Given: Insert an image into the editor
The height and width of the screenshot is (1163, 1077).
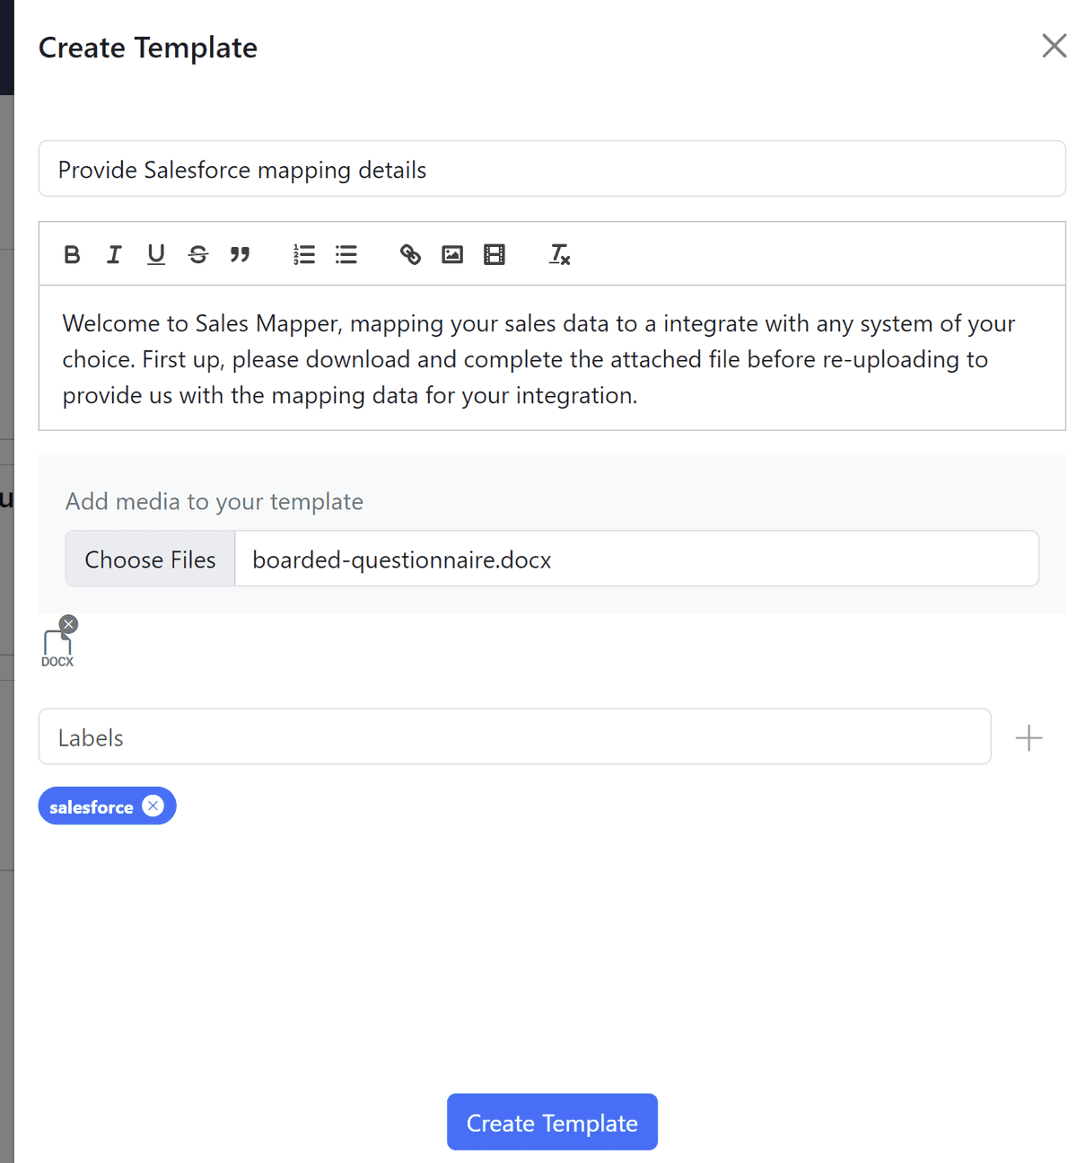Looking at the screenshot, I should [x=452, y=255].
